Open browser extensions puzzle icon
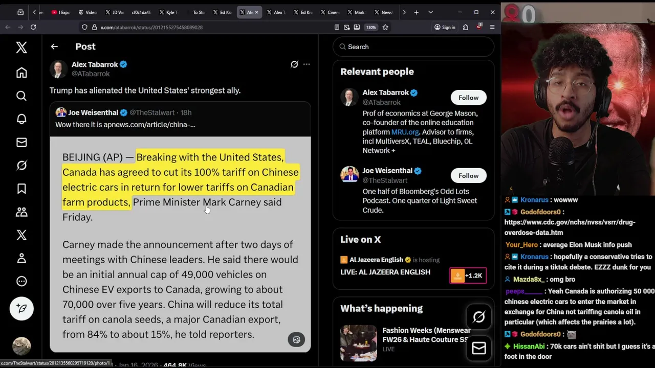655x368 pixels. (x=466, y=27)
